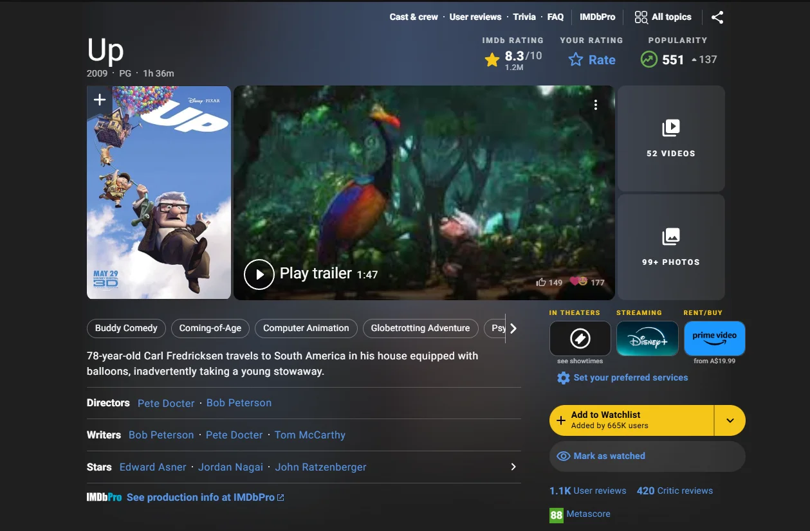Open the Trivia menu item
This screenshot has height=531, width=810.
click(524, 17)
